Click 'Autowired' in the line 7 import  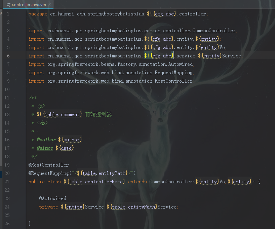181,64
